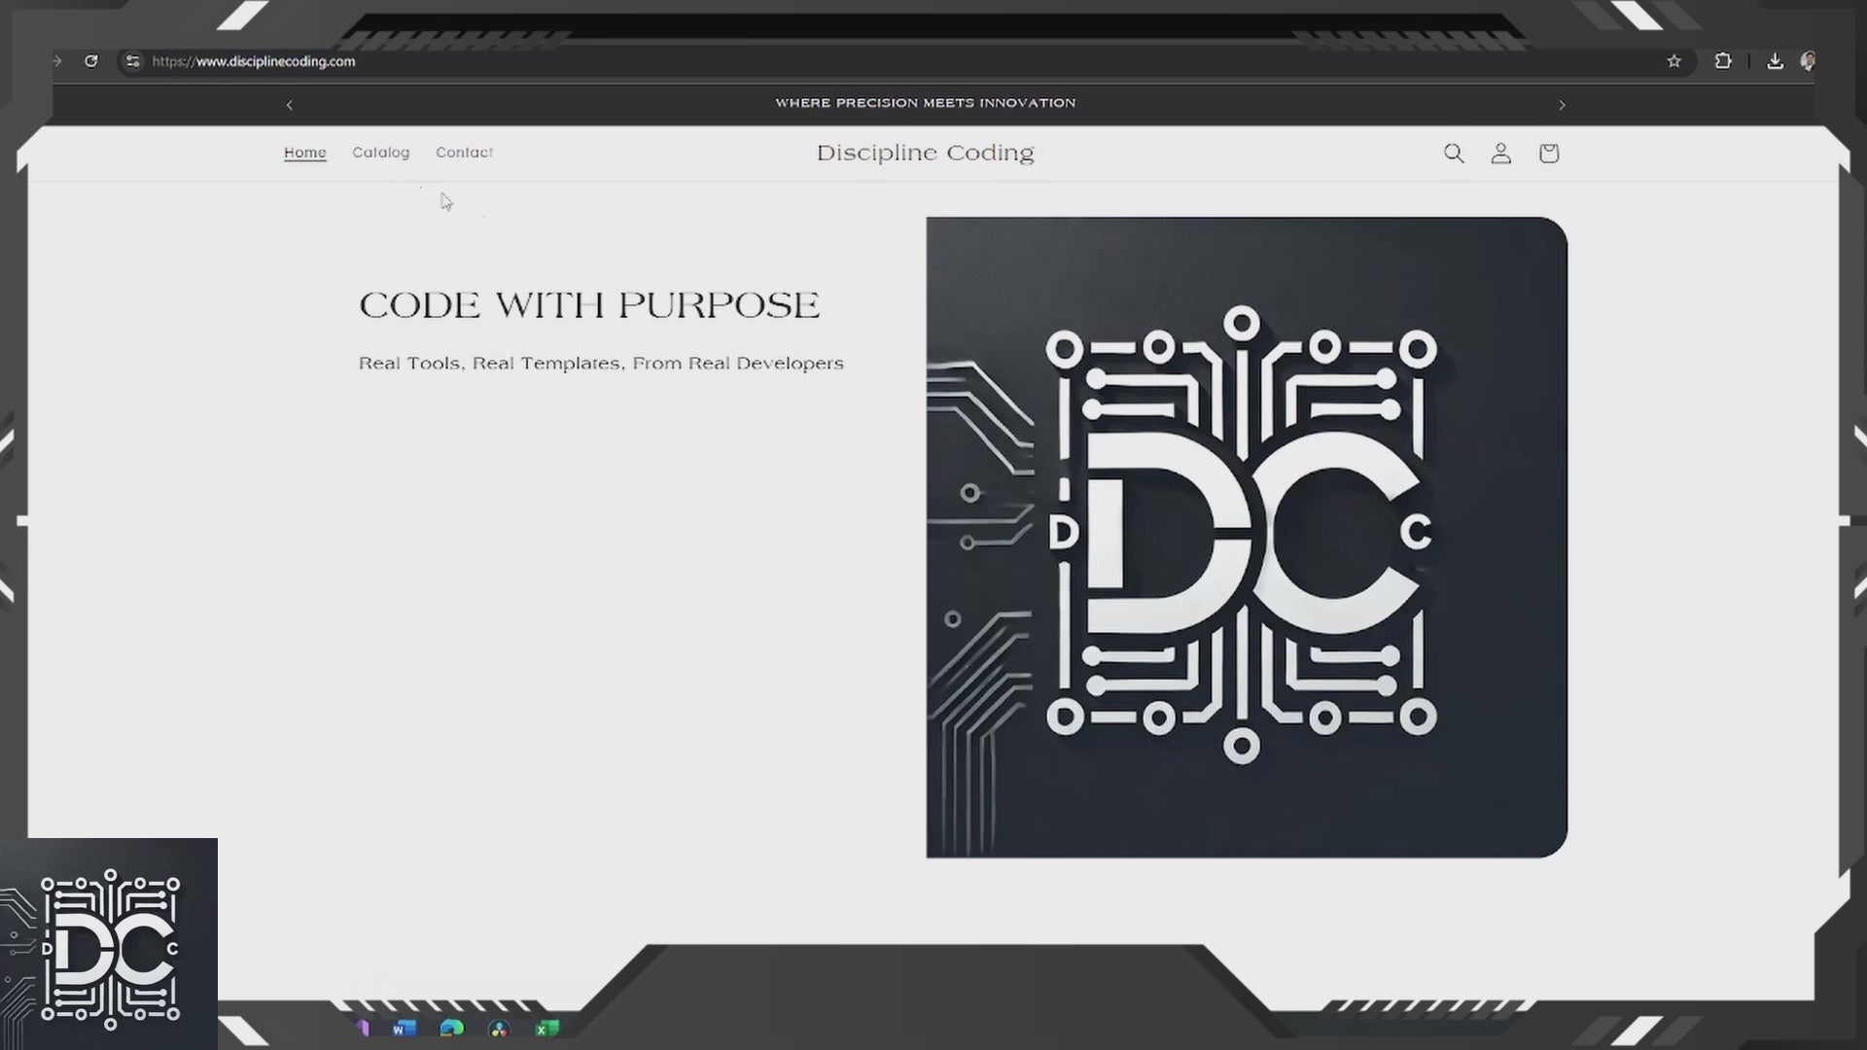Open the browser extensions puzzle icon
The height and width of the screenshot is (1050, 1867).
(x=1723, y=61)
